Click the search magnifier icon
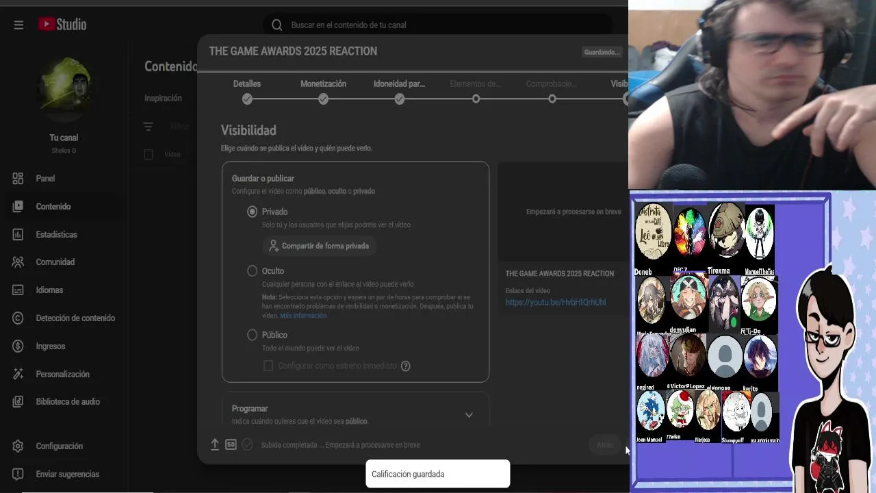This screenshot has height=493, width=876. point(276,25)
